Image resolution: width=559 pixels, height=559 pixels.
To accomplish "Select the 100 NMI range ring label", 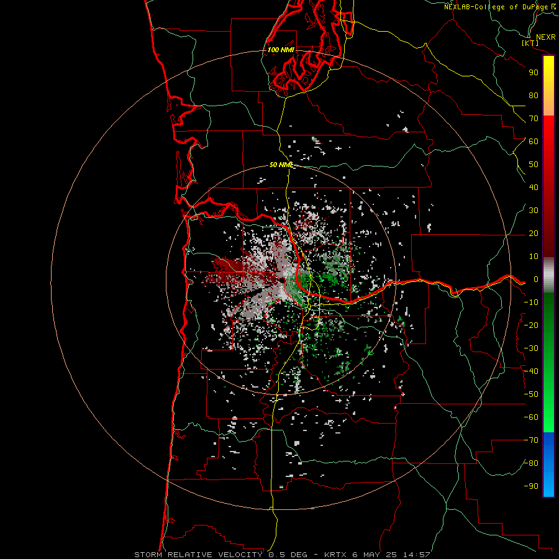I will coord(281,50).
